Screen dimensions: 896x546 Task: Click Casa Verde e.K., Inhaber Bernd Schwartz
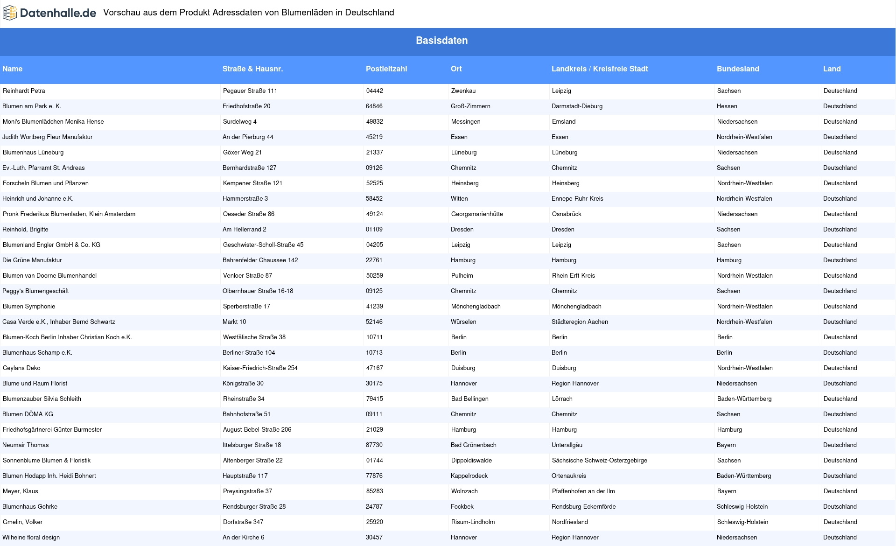[x=59, y=322]
